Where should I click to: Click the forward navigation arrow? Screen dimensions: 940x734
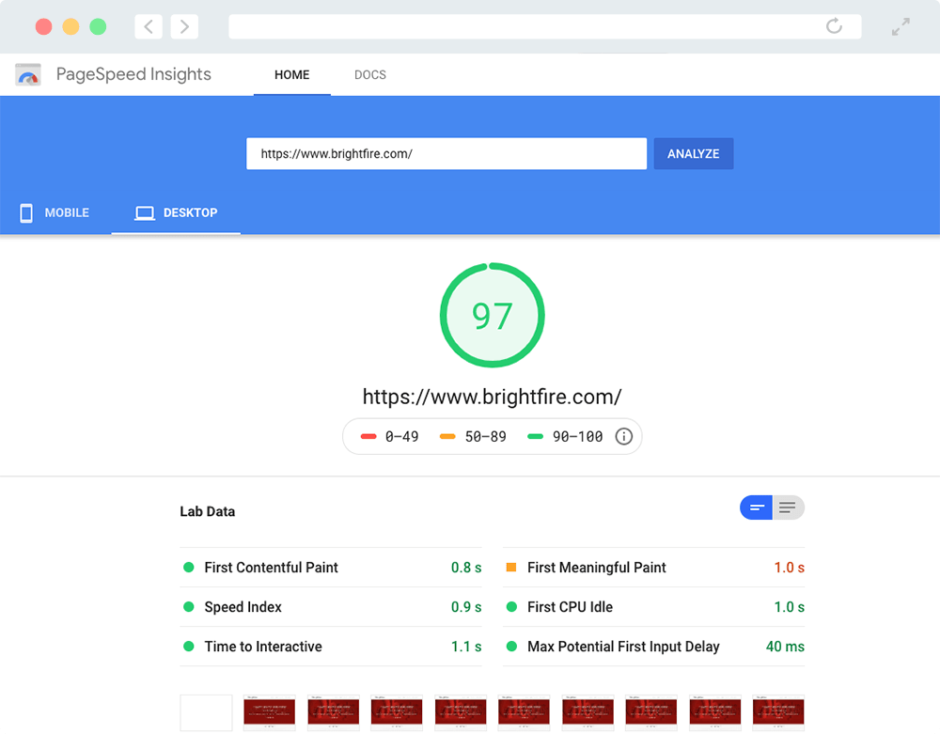pos(184,26)
